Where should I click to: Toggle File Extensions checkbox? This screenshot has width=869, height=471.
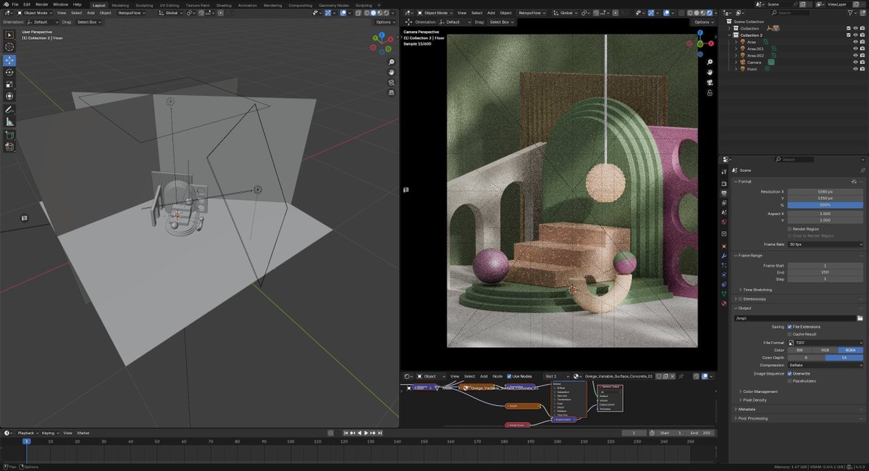pyautogui.click(x=790, y=327)
